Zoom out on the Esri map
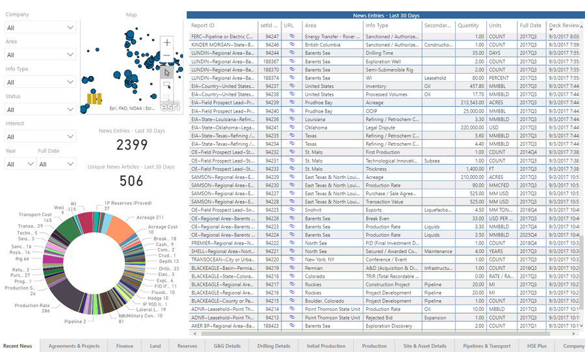Viewport: 585px width, 352px height. 167,55
